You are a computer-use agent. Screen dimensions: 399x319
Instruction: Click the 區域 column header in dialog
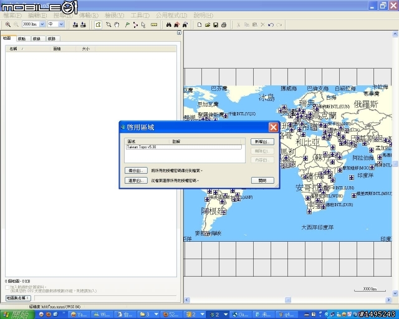[x=147, y=141]
